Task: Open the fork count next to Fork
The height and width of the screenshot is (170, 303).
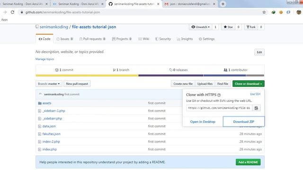Action: pos(261,27)
